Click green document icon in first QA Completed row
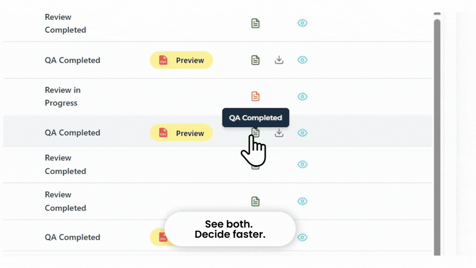Screen dimensions: 476x268 255,60
